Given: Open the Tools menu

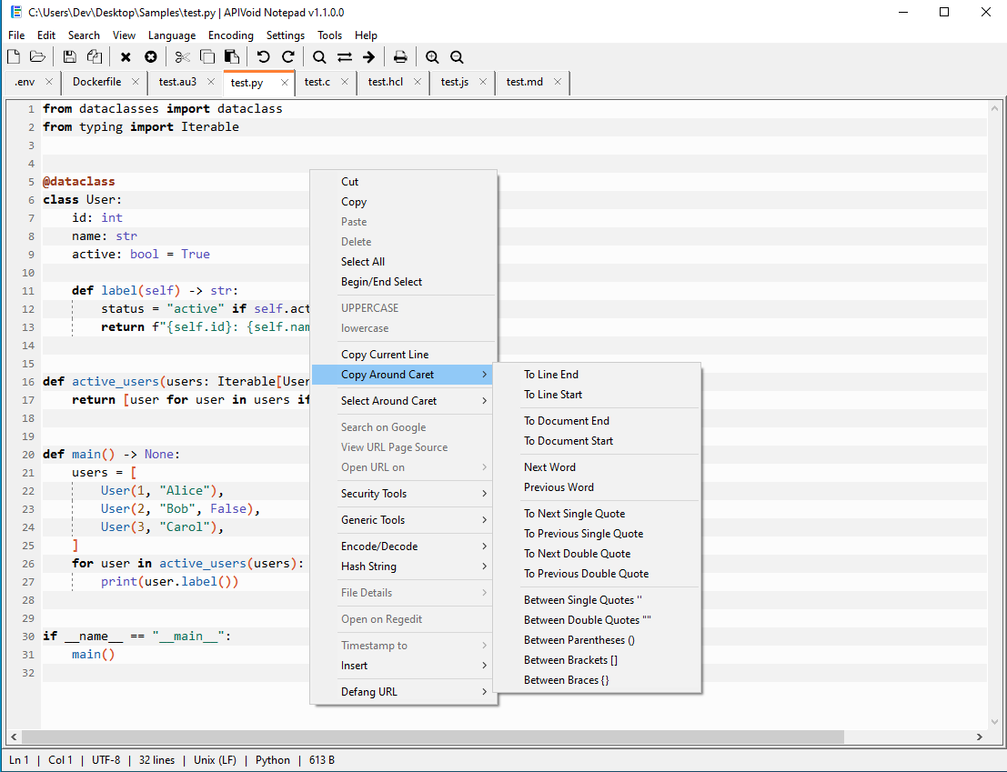Looking at the screenshot, I should (329, 35).
